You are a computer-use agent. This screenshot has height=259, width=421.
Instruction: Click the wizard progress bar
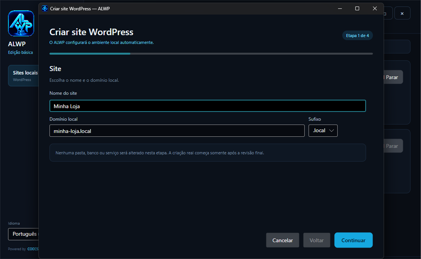[211, 53]
